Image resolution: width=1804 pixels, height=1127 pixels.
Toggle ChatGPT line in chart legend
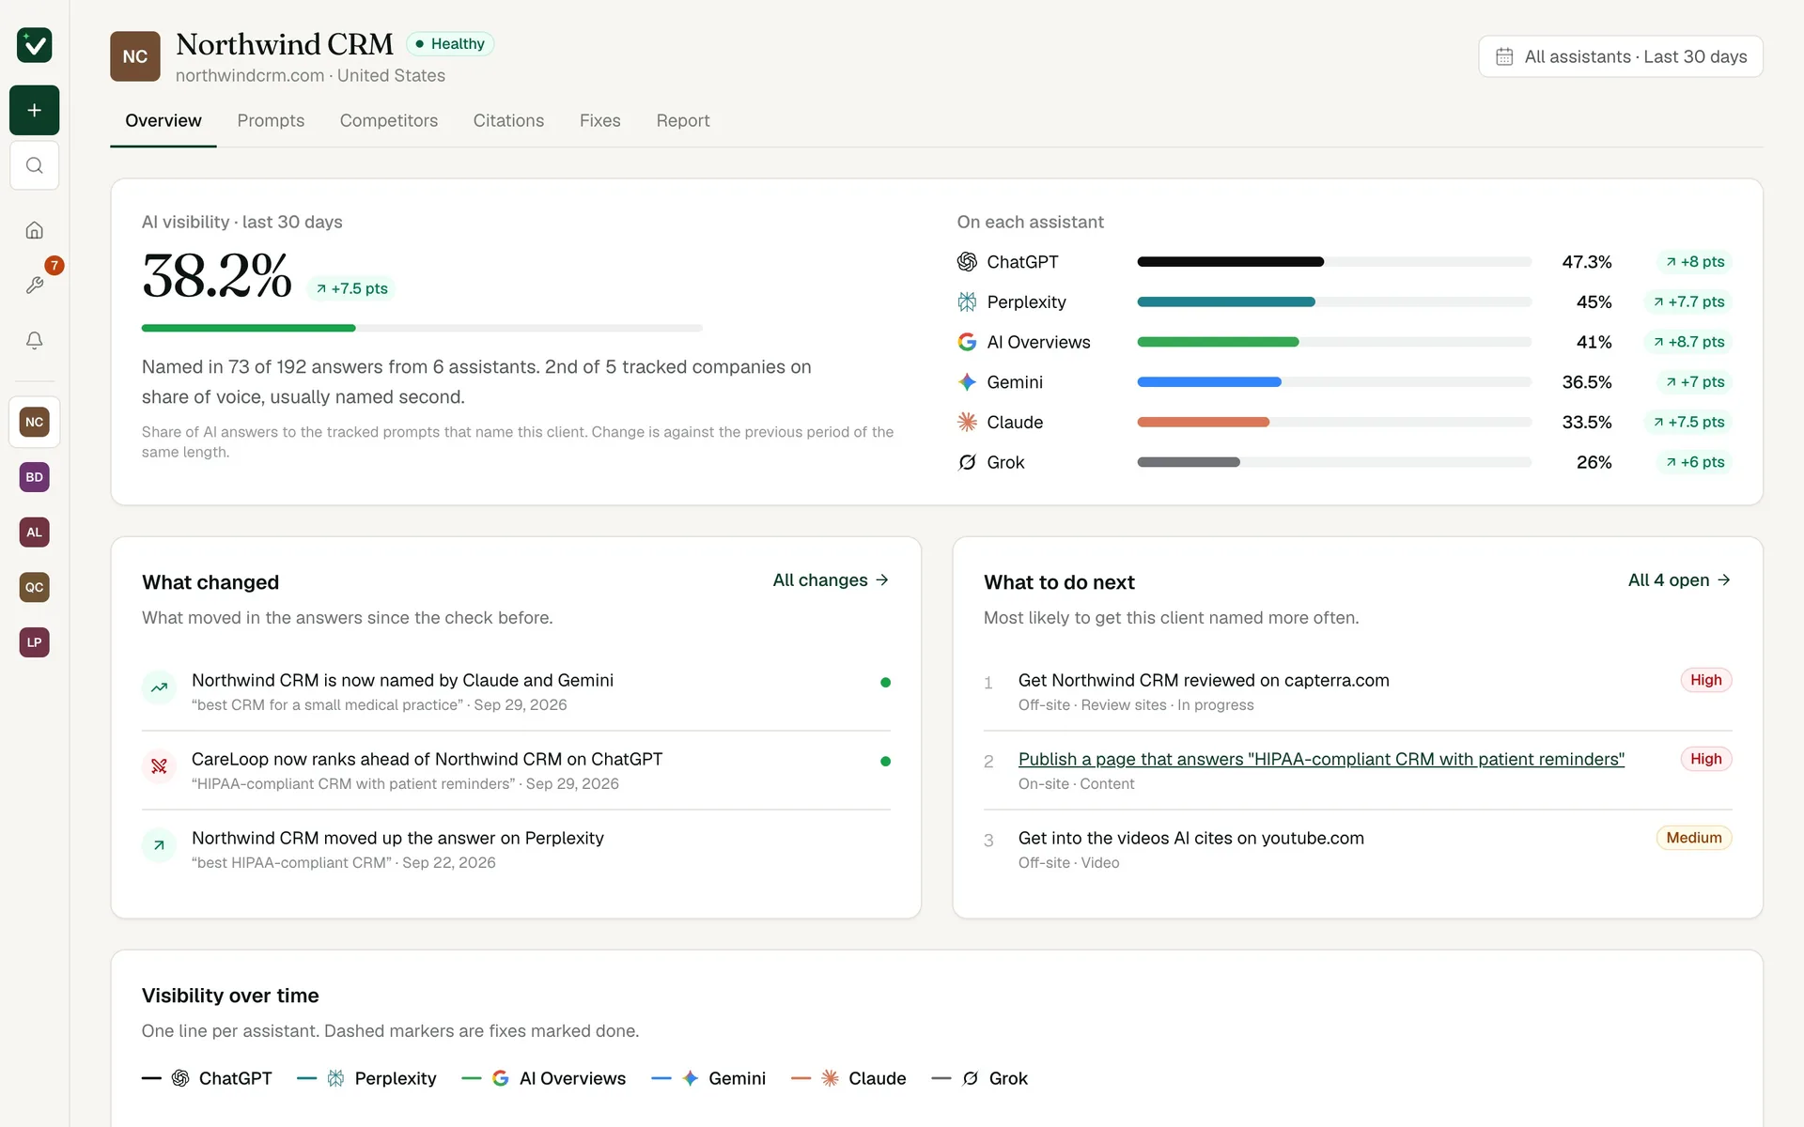click(207, 1078)
